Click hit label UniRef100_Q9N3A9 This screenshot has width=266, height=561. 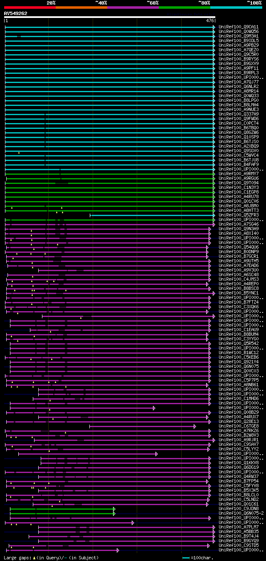point(239,229)
